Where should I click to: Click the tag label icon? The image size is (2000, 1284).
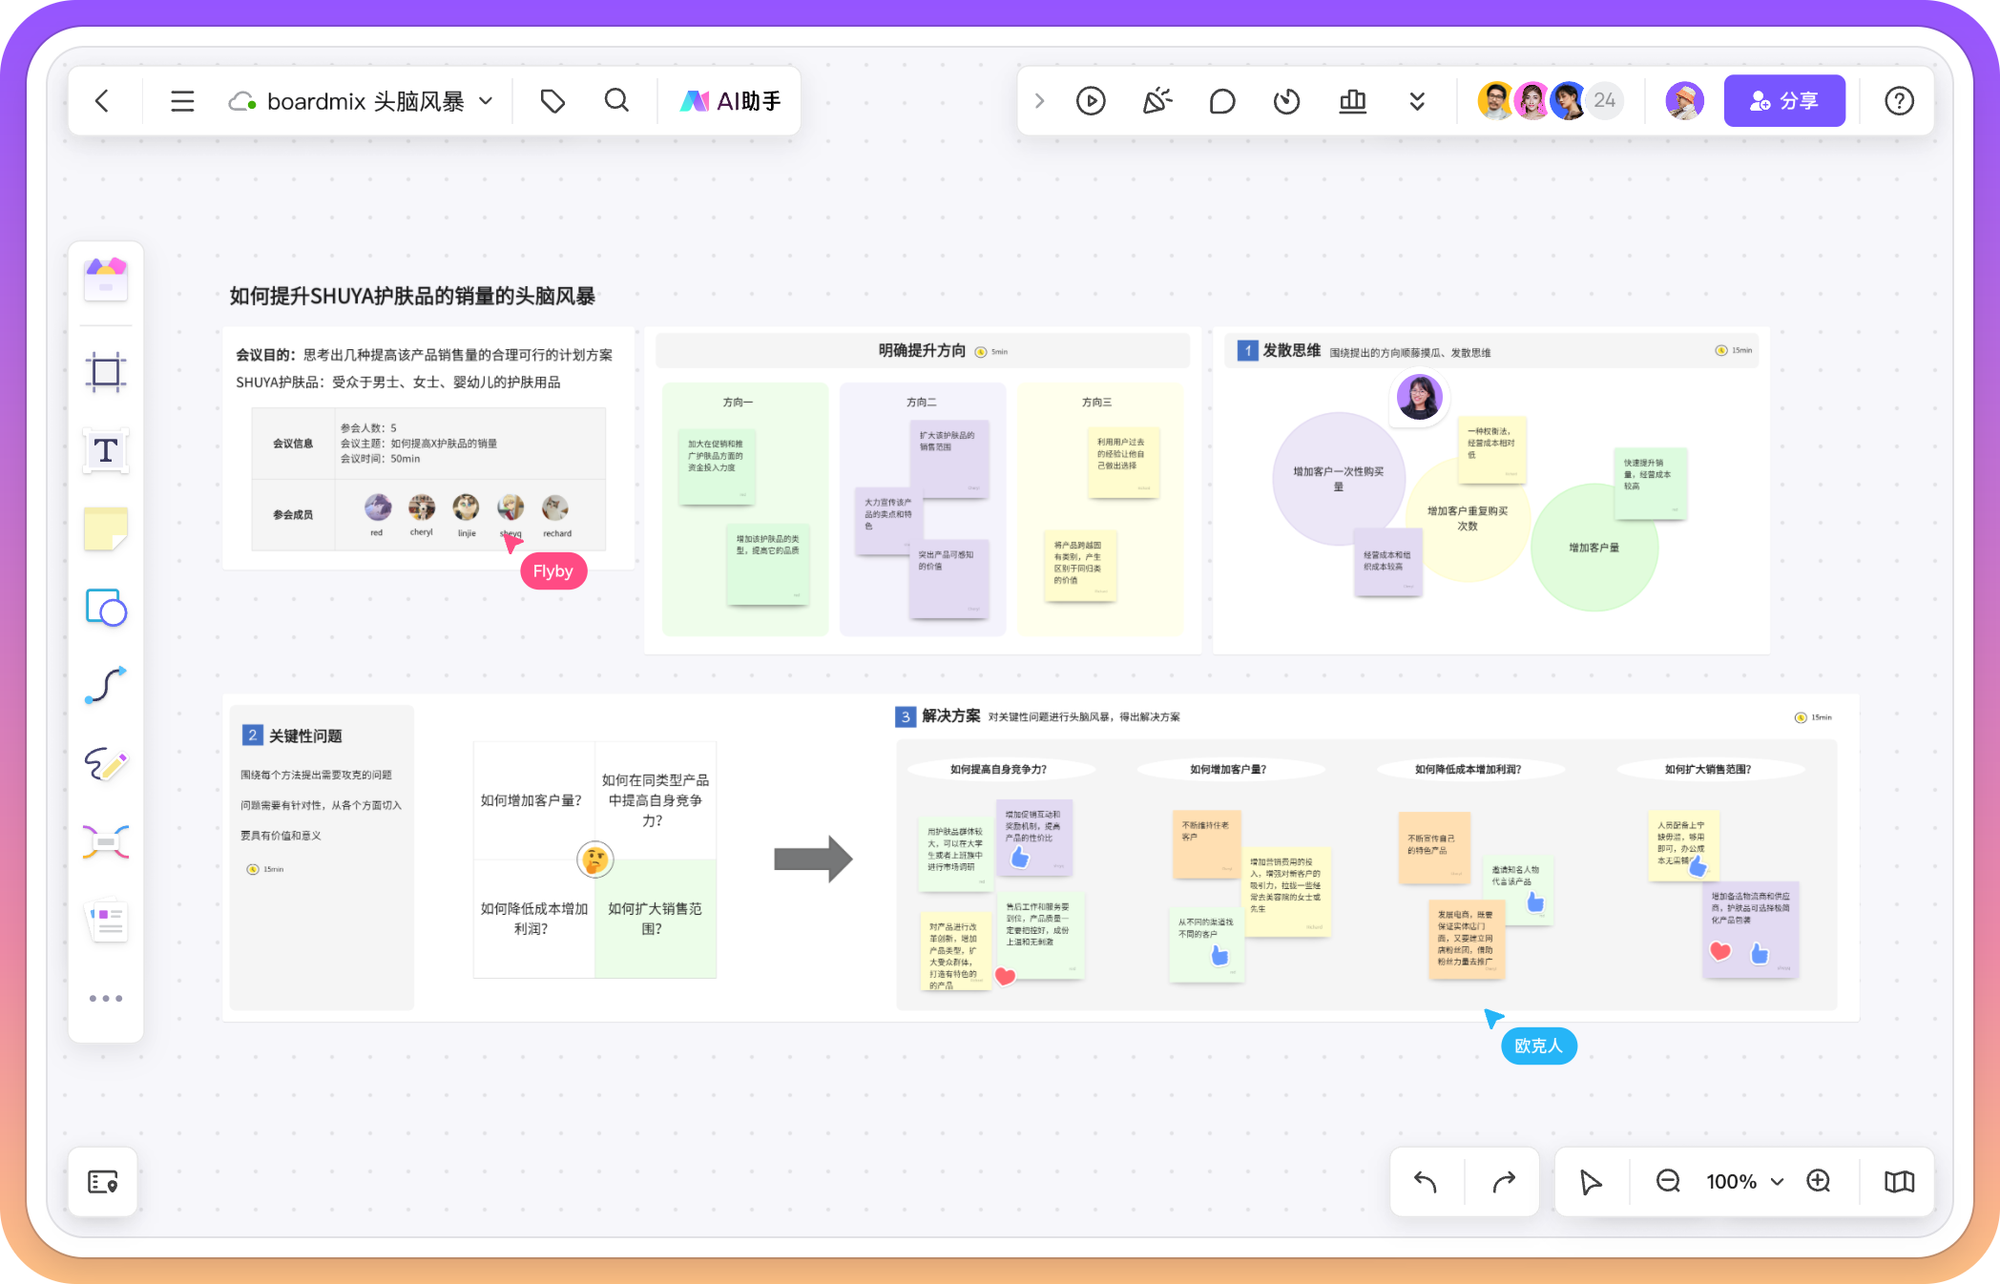pyautogui.click(x=552, y=100)
